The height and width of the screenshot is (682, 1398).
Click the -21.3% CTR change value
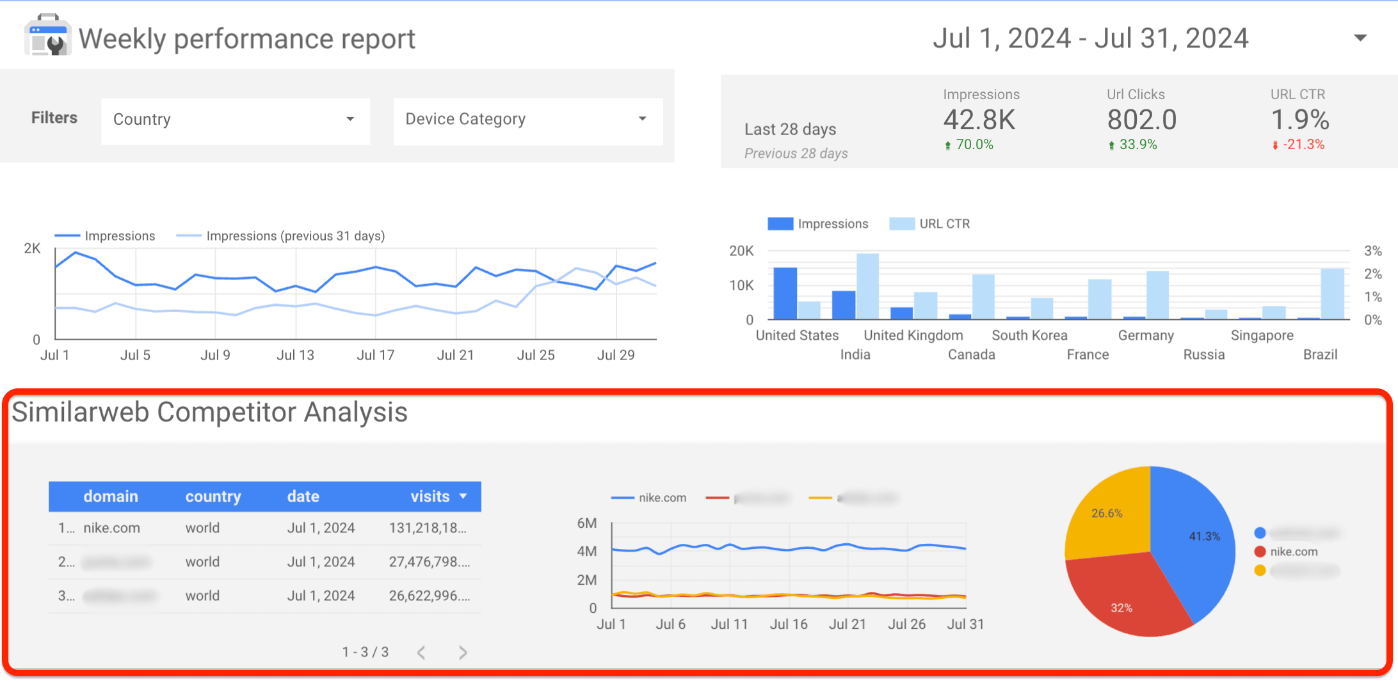point(1303,145)
